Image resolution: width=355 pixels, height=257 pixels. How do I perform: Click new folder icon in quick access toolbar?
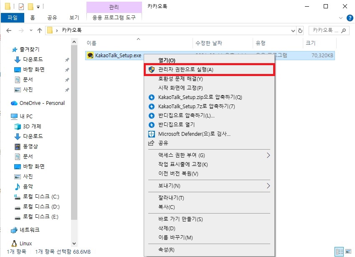click(30, 7)
